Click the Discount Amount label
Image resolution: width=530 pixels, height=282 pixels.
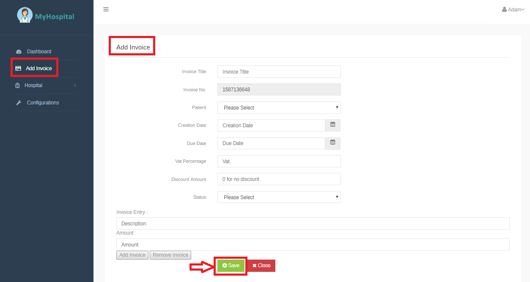[189, 179]
